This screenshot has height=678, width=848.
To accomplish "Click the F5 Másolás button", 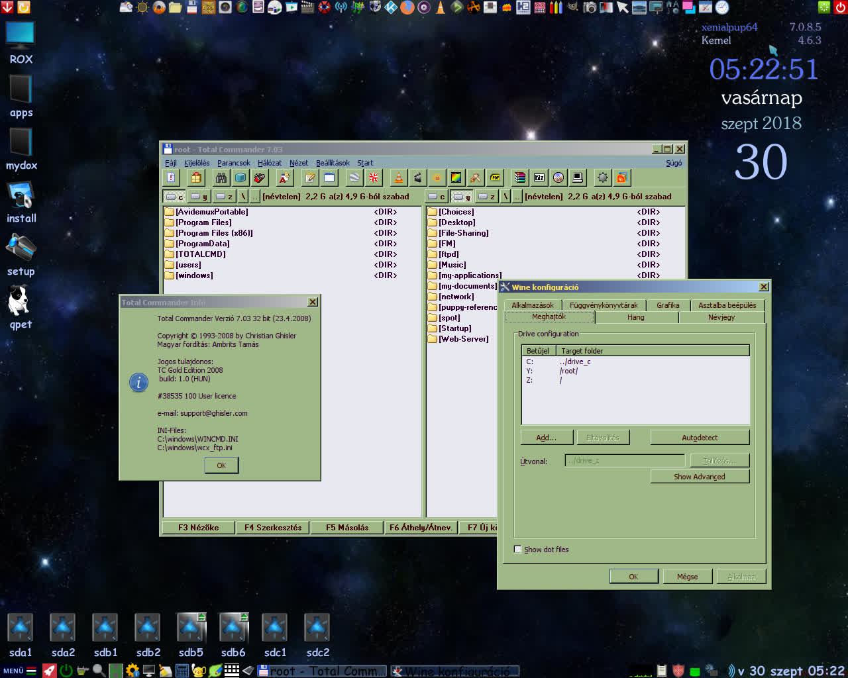I will tap(347, 528).
